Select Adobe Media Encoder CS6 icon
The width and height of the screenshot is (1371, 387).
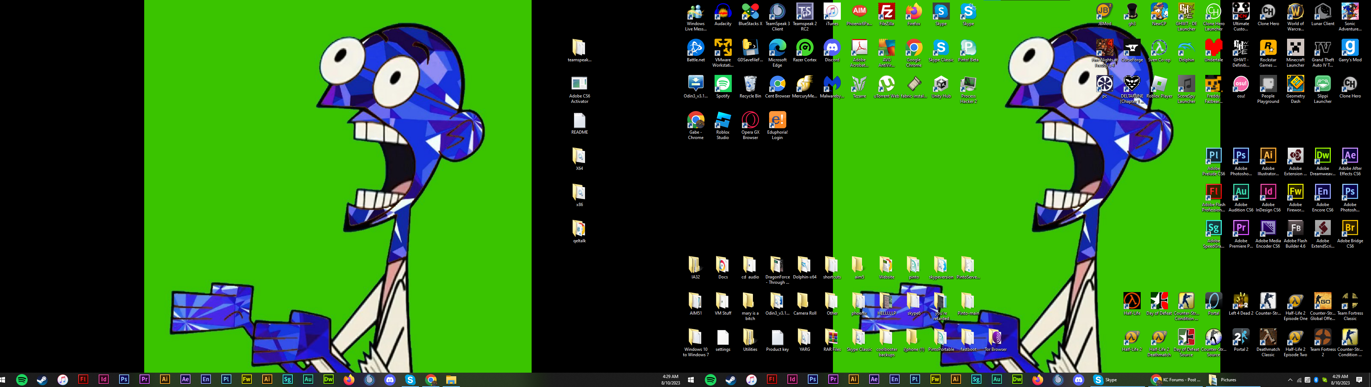(1268, 233)
